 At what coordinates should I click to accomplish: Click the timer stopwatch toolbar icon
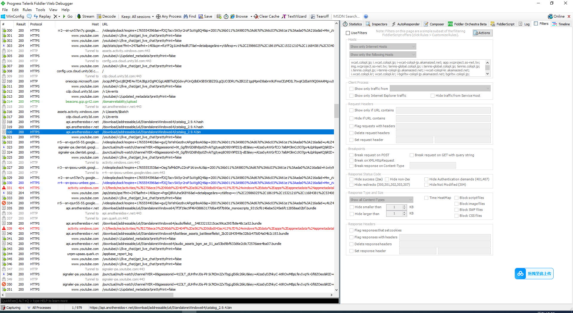coord(226,16)
